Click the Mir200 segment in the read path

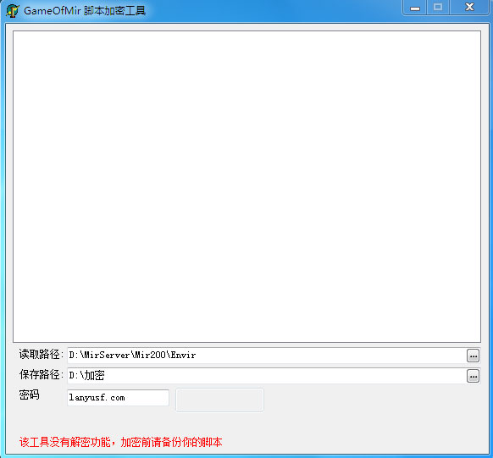[x=150, y=356]
